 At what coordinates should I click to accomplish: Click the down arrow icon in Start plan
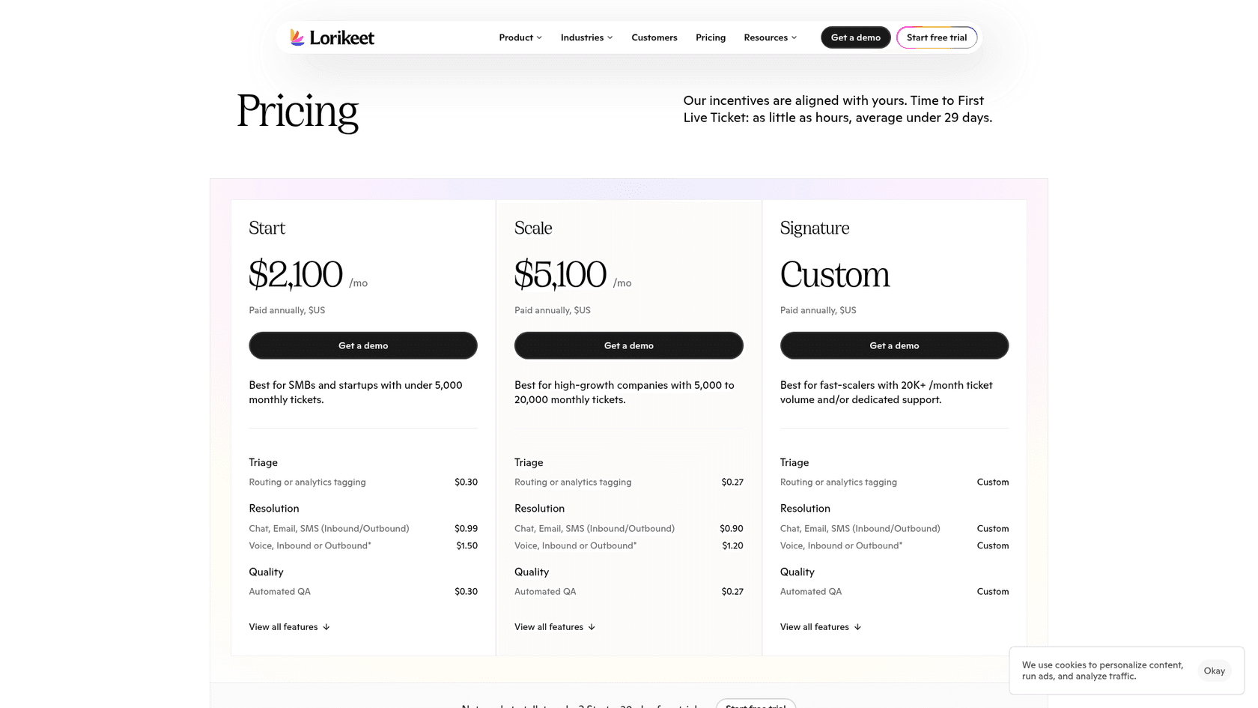(326, 627)
